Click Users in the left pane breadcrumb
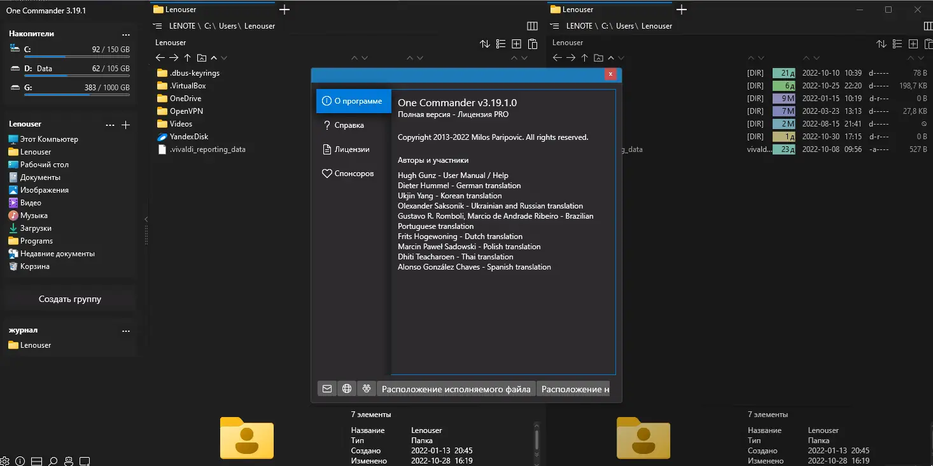Image resolution: width=933 pixels, height=466 pixels. [228, 26]
